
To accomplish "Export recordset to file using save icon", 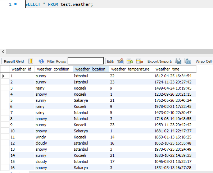I will pyautogui.click(x=178, y=61).
